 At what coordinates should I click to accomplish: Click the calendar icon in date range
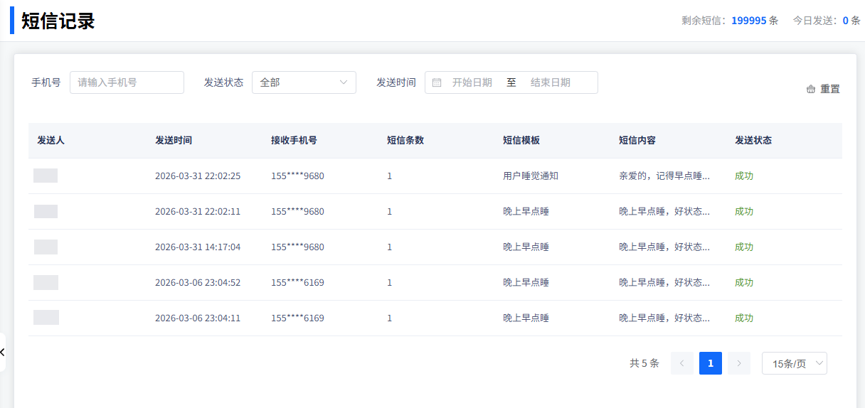click(x=437, y=82)
